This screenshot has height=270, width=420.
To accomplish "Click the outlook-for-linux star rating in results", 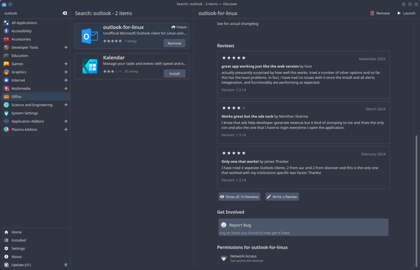I will 113,41.
